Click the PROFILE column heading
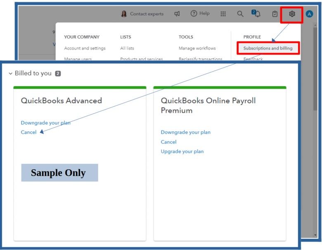The height and width of the screenshot is (250, 322). point(252,37)
